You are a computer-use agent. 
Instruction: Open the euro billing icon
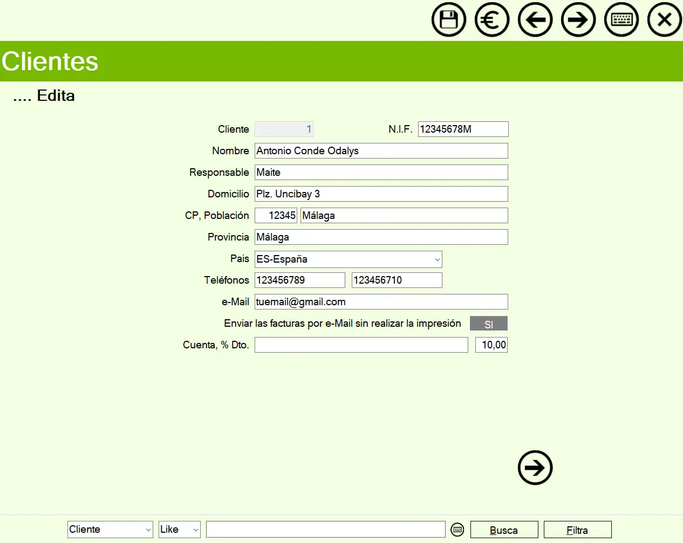[491, 20]
